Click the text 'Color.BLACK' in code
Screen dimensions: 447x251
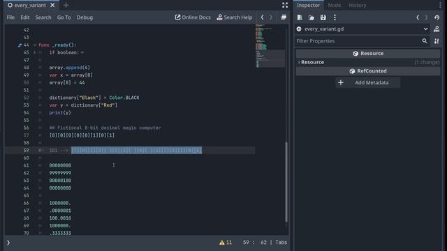click(x=124, y=98)
